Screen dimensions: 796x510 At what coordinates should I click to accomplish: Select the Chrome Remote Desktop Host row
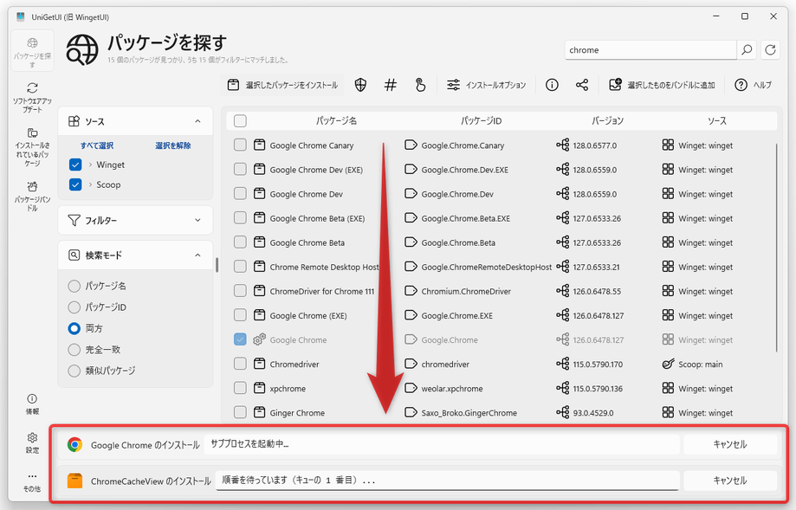click(502, 267)
